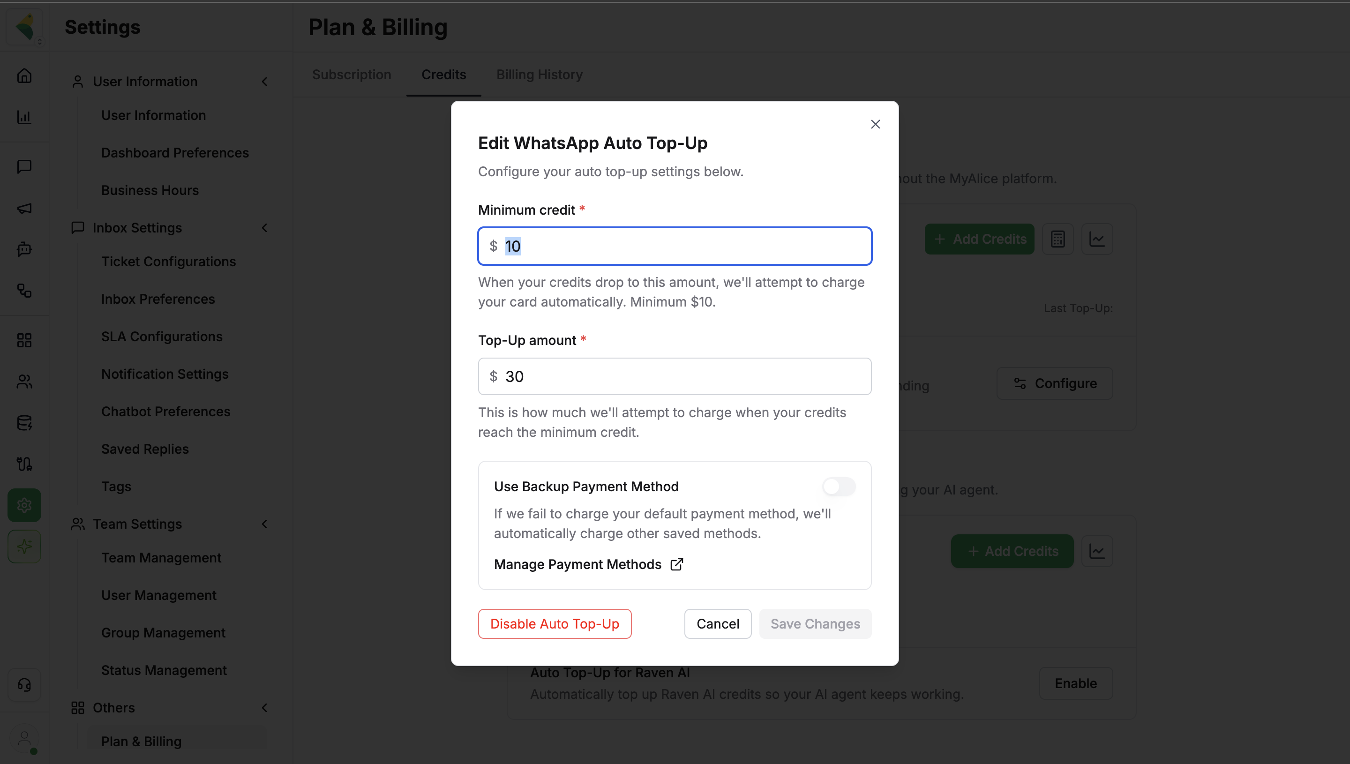Click the Cancel button in dialog

(718, 624)
